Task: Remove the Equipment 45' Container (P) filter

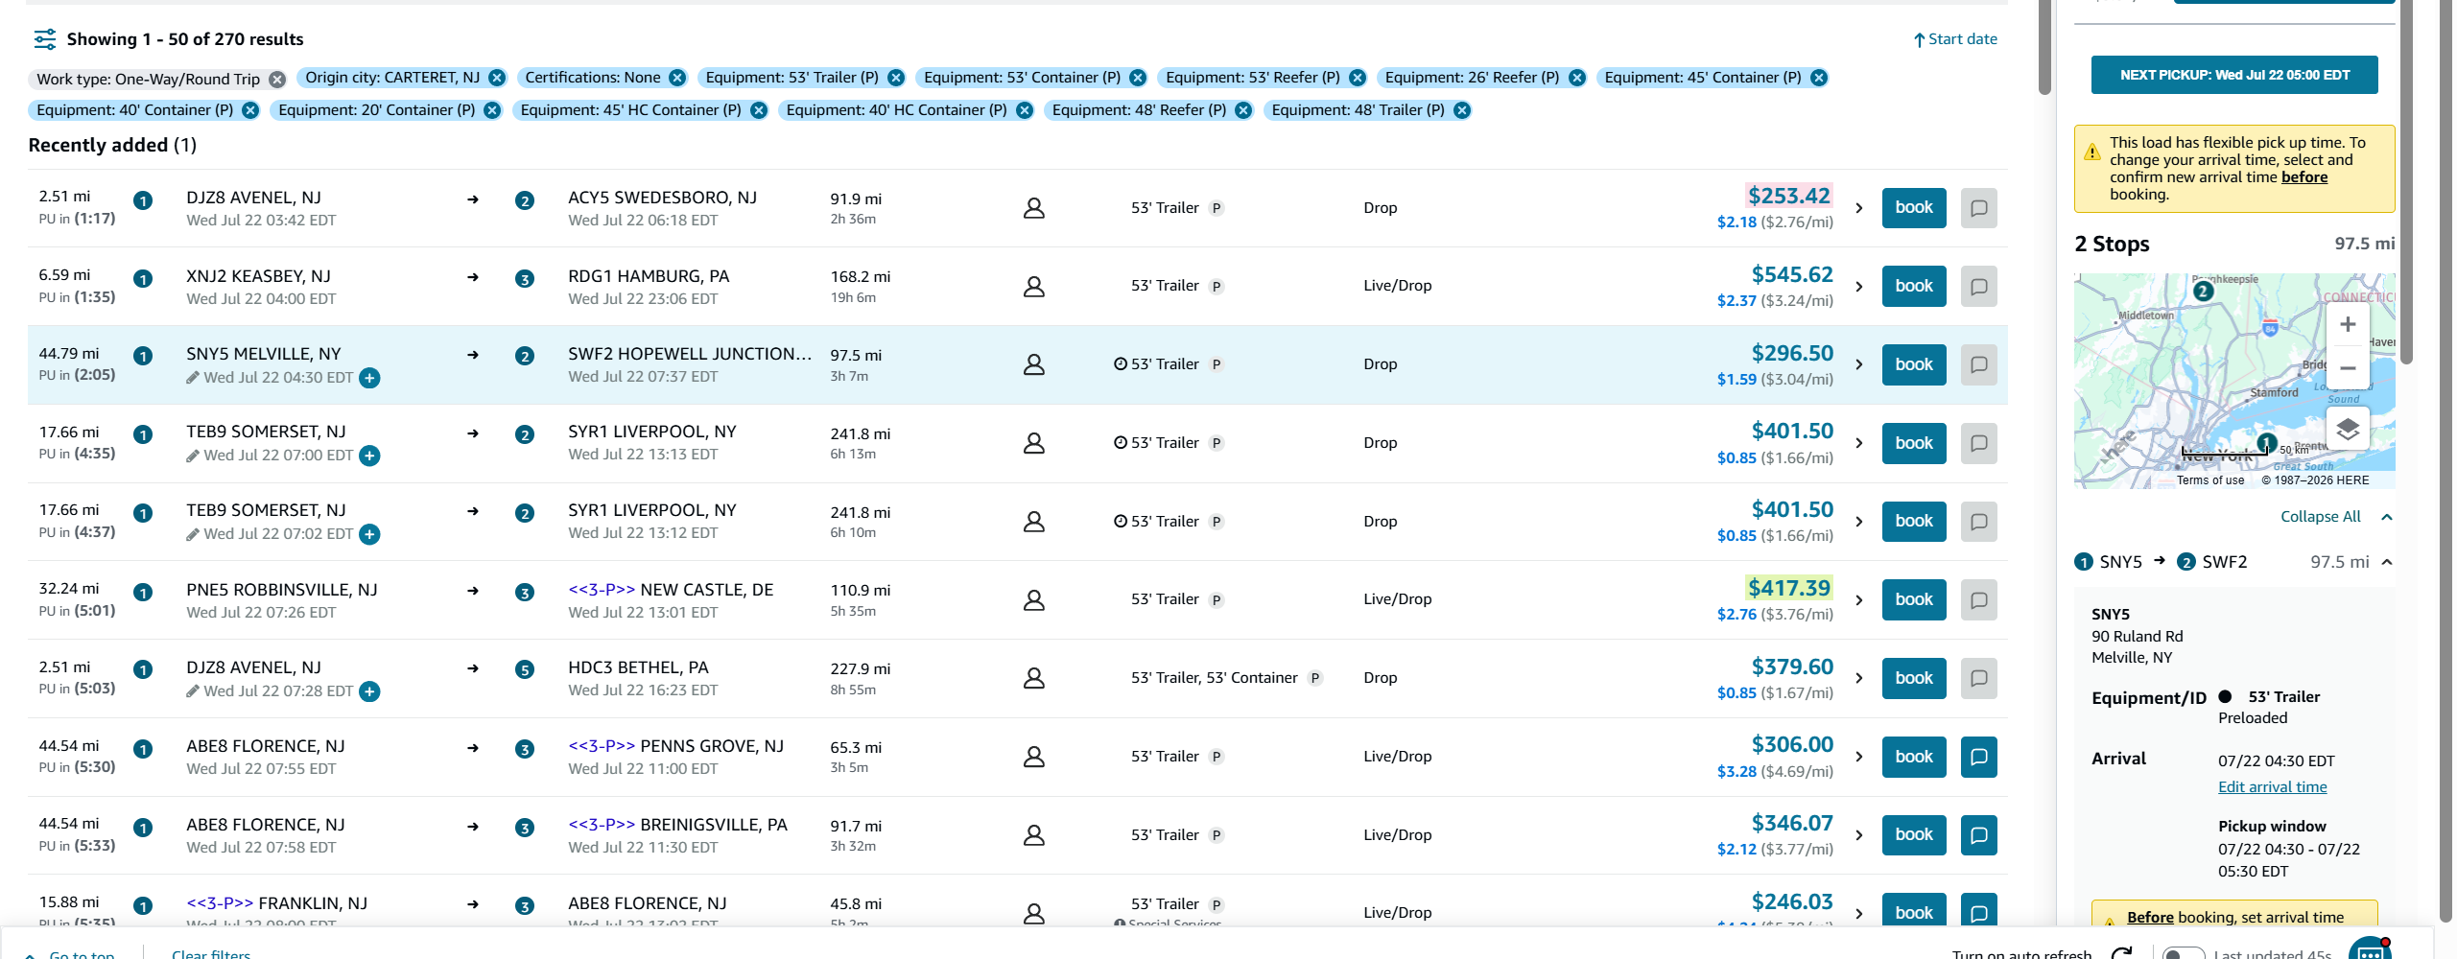Action: pyautogui.click(x=1819, y=78)
